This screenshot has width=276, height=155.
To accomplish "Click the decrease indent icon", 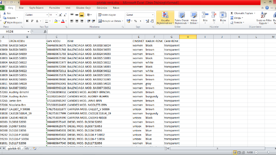I will [x=88, y=21].
